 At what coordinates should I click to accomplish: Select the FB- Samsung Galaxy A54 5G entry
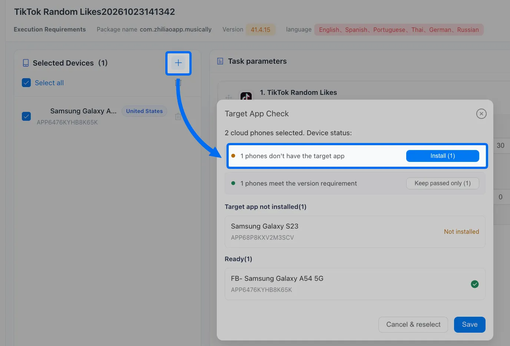tap(355, 284)
